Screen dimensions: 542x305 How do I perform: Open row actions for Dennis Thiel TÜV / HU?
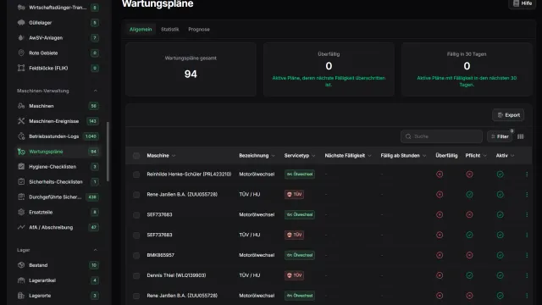[x=527, y=275]
